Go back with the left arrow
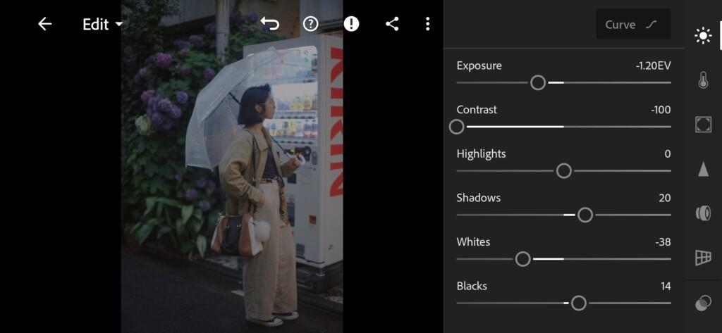This screenshot has width=722, height=333. (44, 24)
